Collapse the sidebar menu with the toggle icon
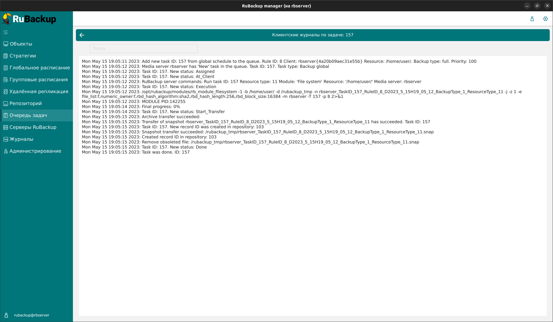The height and width of the screenshot is (322, 553). click(x=6, y=32)
